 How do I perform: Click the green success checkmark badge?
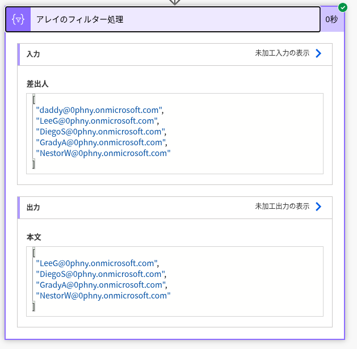343,7
